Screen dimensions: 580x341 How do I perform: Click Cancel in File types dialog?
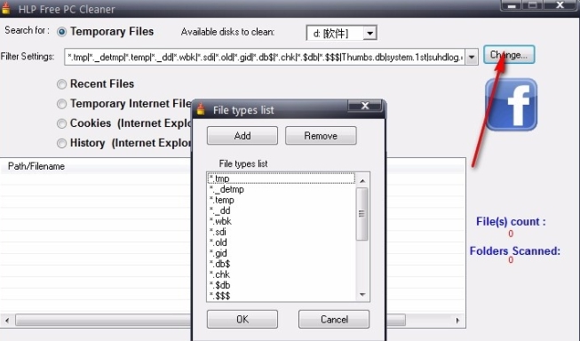334,319
